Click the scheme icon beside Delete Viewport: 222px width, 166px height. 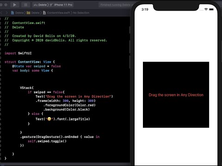(36, 5)
